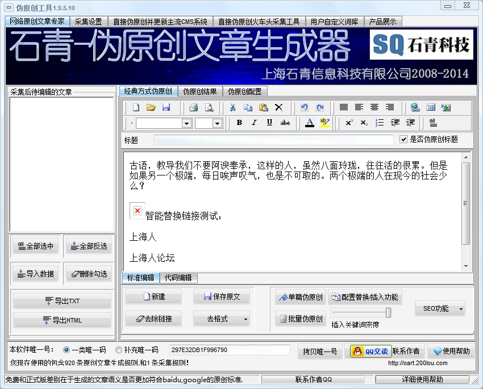Click the Insert table icon
This screenshot has width=483, height=389.
431,107
